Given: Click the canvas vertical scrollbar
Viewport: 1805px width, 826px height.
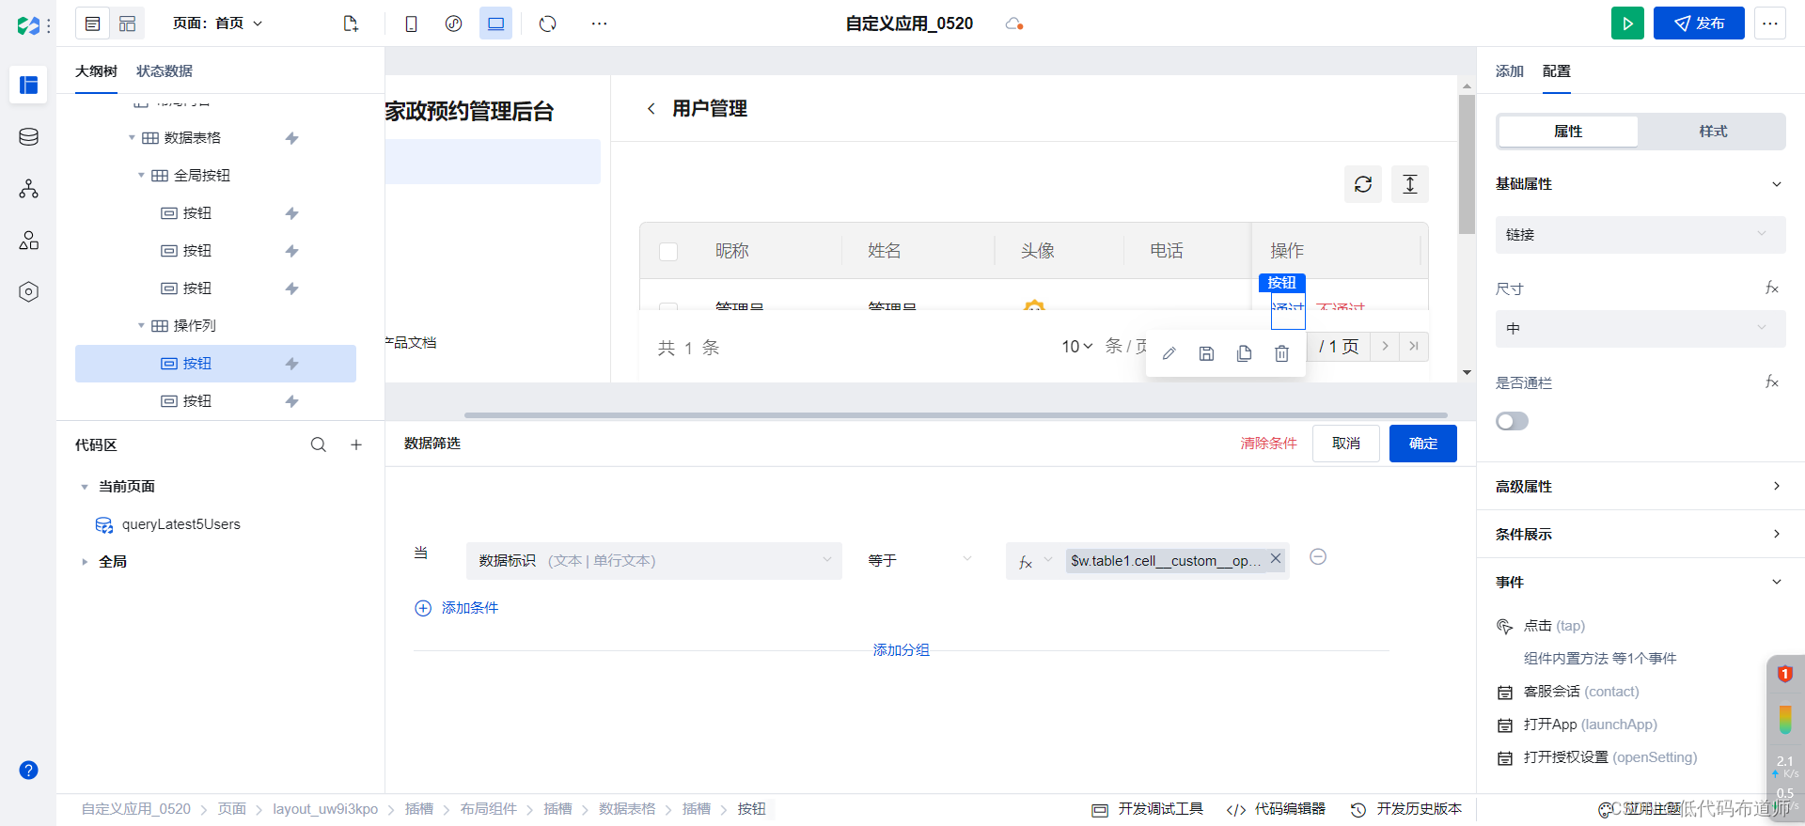Looking at the screenshot, I should tap(1467, 164).
